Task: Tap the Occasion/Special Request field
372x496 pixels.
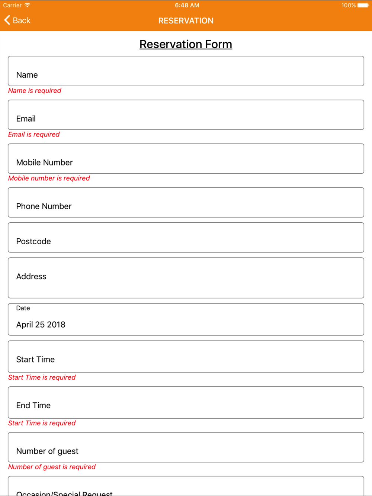Action: click(186, 486)
